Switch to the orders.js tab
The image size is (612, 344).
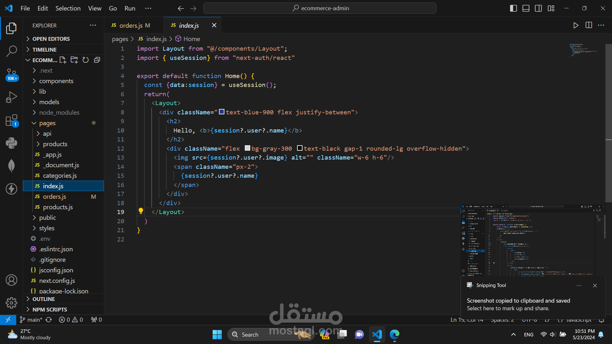pos(131,25)
